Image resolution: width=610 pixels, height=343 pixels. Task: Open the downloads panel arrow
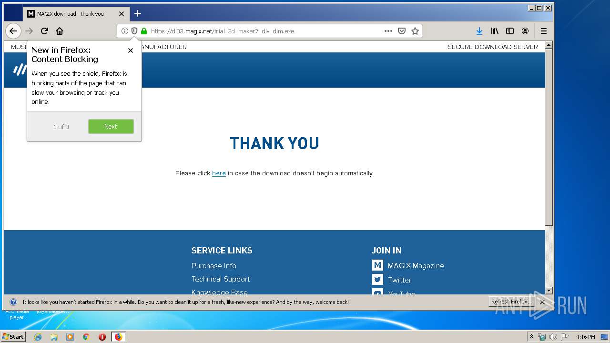(x=479, y=31)
